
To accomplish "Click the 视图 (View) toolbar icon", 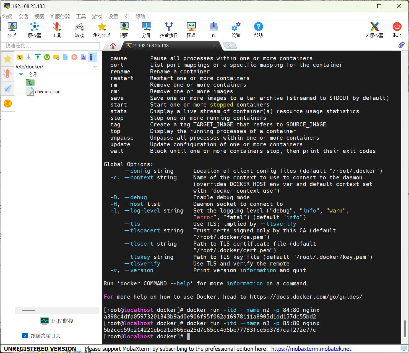I will click(x=124, y=30).
